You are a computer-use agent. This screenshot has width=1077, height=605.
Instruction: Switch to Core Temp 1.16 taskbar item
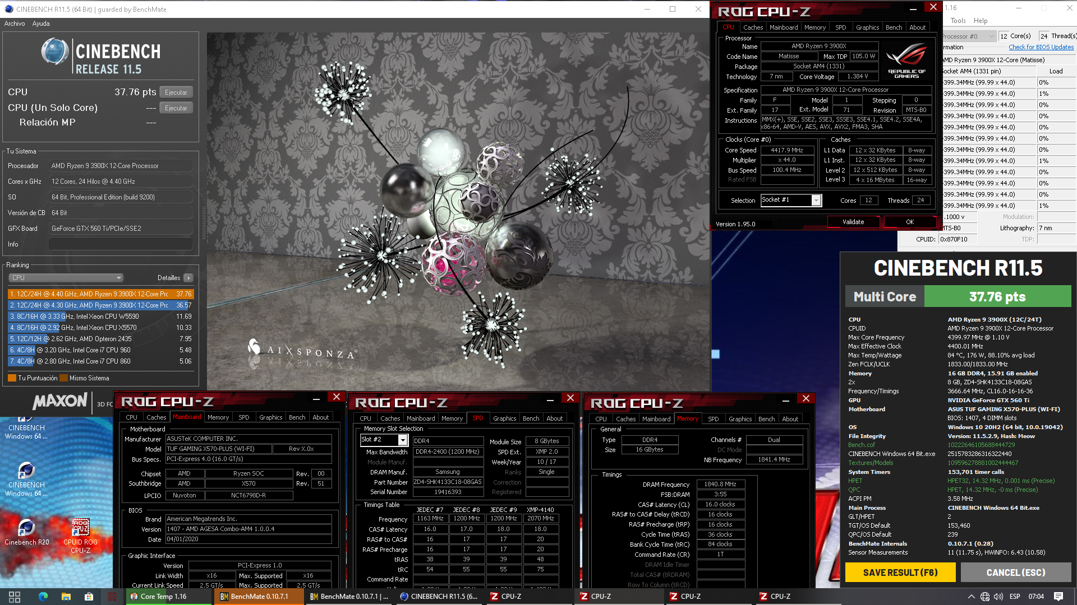point(169,597)
